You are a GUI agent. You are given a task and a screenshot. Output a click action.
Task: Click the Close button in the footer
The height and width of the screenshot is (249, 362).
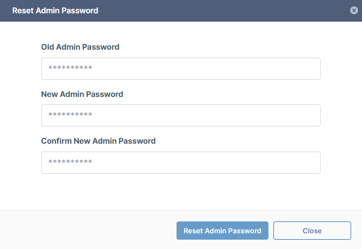[312, 230]
